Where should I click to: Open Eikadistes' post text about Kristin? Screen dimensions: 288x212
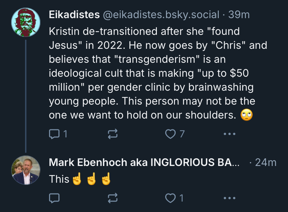(158, 73)
